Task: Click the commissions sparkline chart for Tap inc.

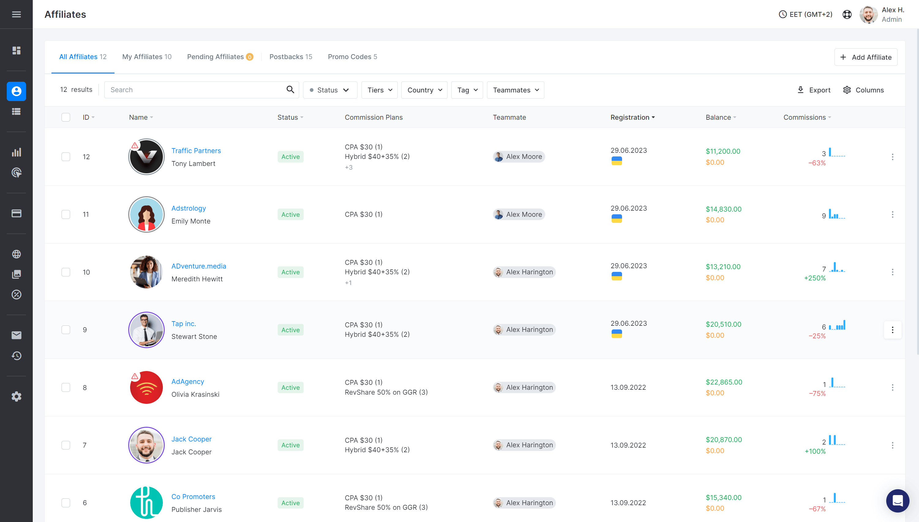Action: point(837,325)
